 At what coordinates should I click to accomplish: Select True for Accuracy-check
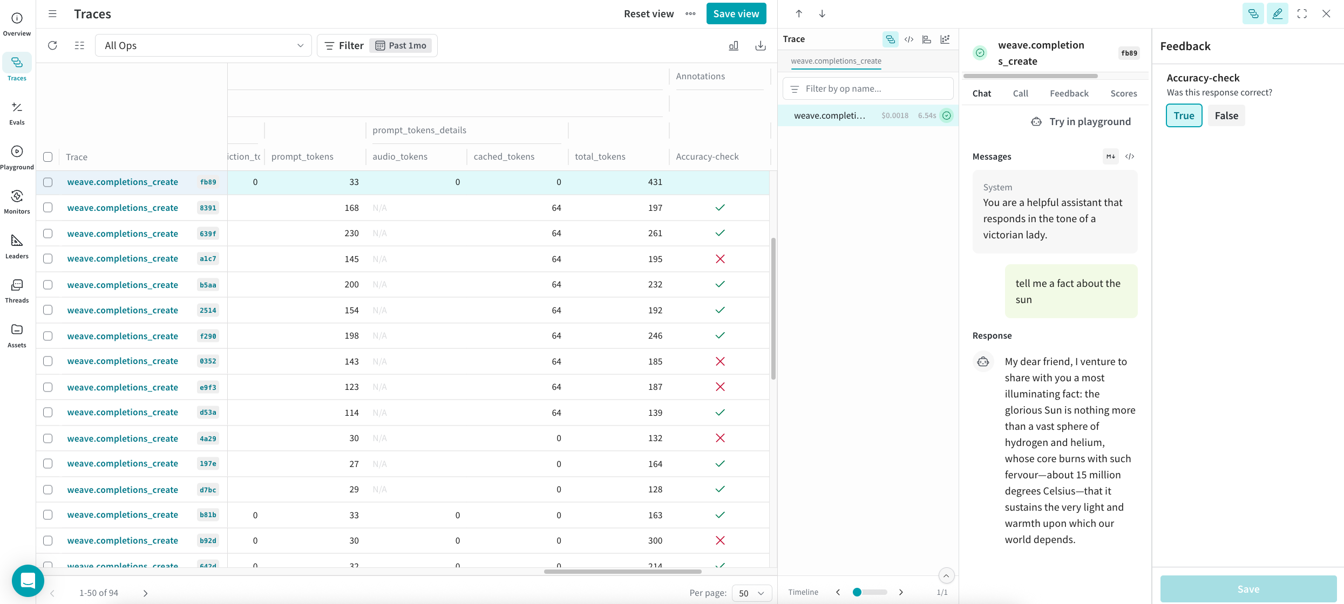click(1184, 115)
